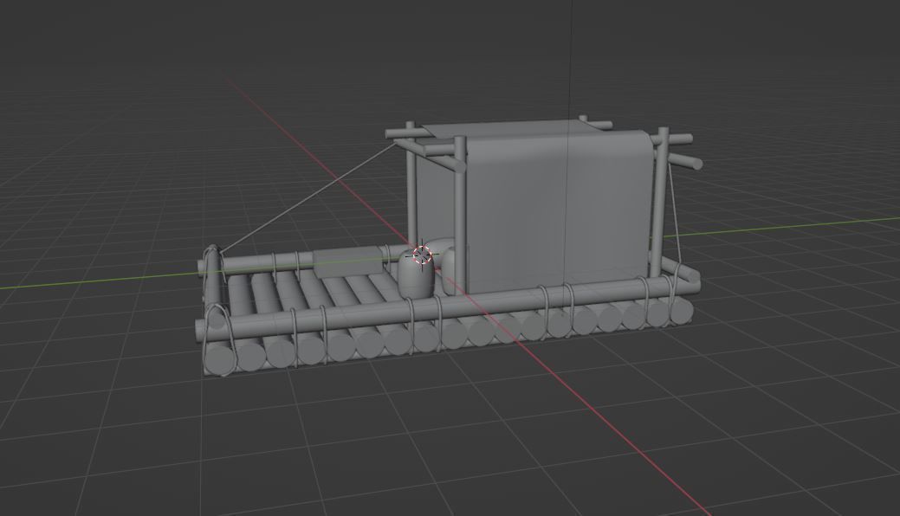900x516 pixels.
Task: Select the flat crate lying on the deck
Action: (x=347, y=262)
